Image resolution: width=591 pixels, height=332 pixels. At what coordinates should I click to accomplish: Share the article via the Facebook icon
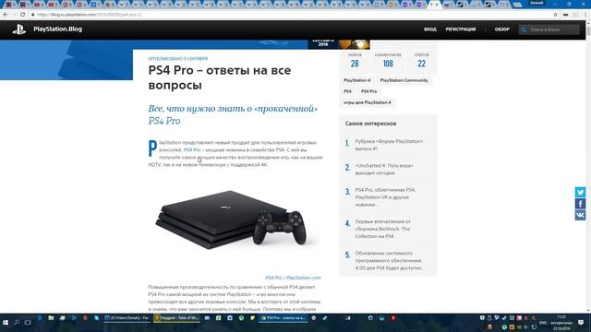(581, 204)
